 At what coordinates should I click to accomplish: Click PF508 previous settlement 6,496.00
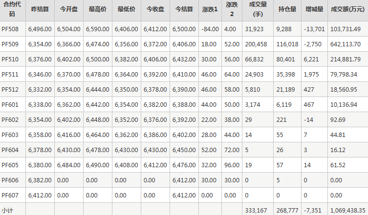[x=40, y=29]
